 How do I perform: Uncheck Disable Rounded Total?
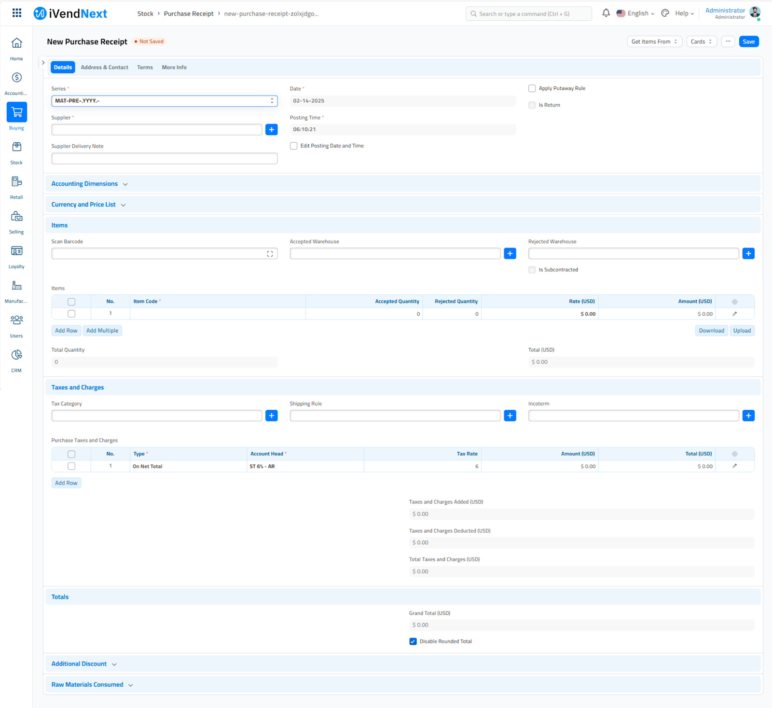click(413, 641)
